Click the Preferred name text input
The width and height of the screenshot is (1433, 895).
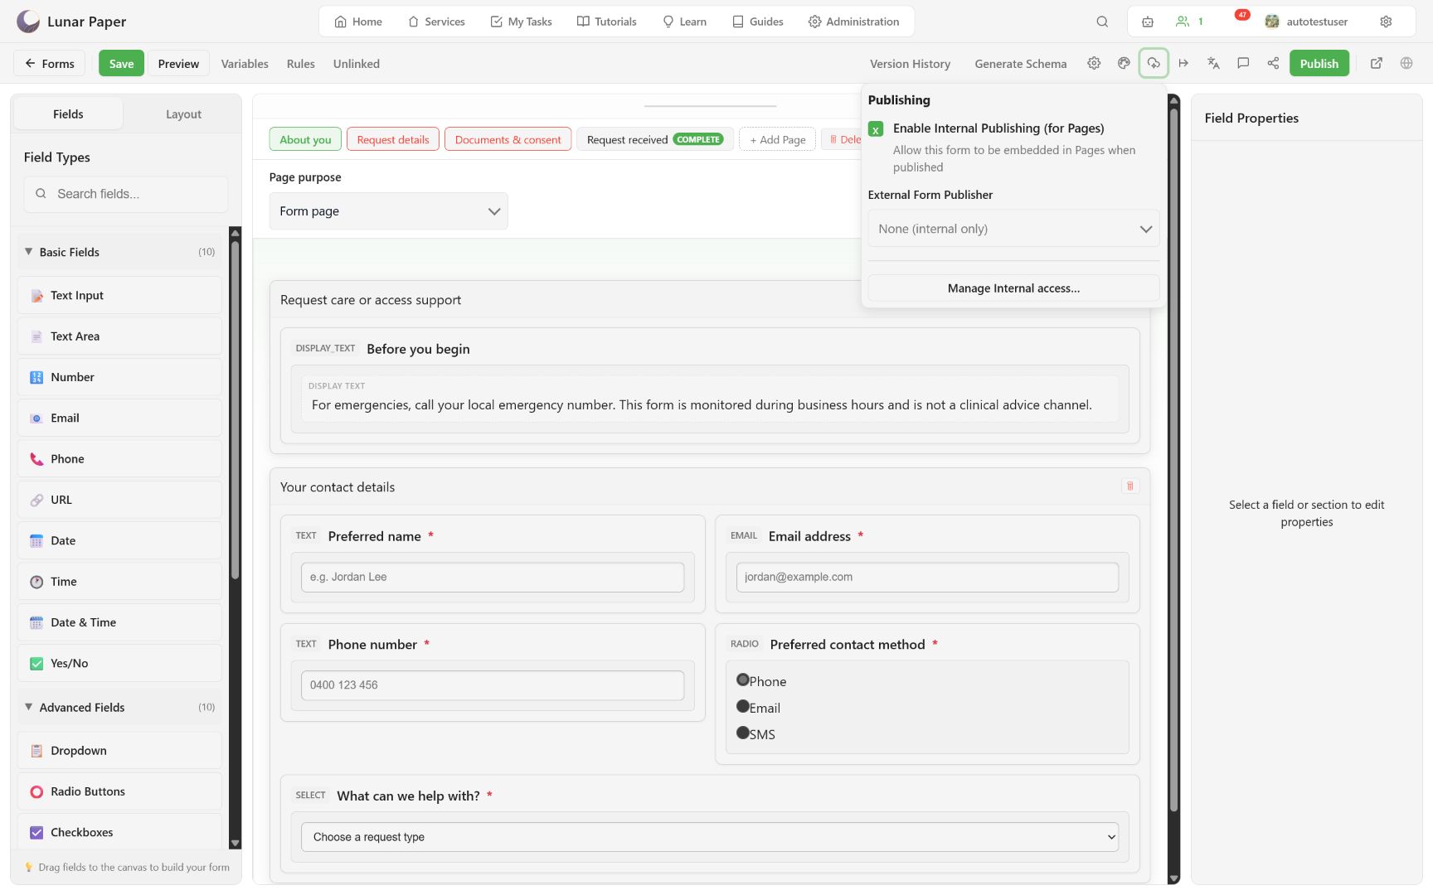tap(493, 577)
